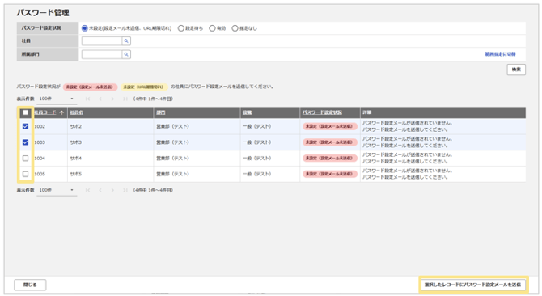Click the 1004 employee code cell

(x=40, y=159)
